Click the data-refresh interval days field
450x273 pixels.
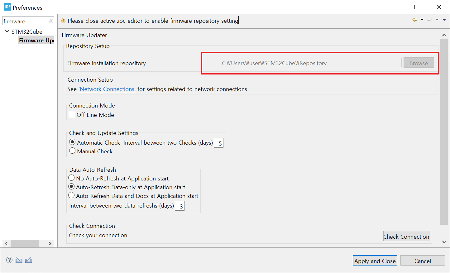(180, 206)
